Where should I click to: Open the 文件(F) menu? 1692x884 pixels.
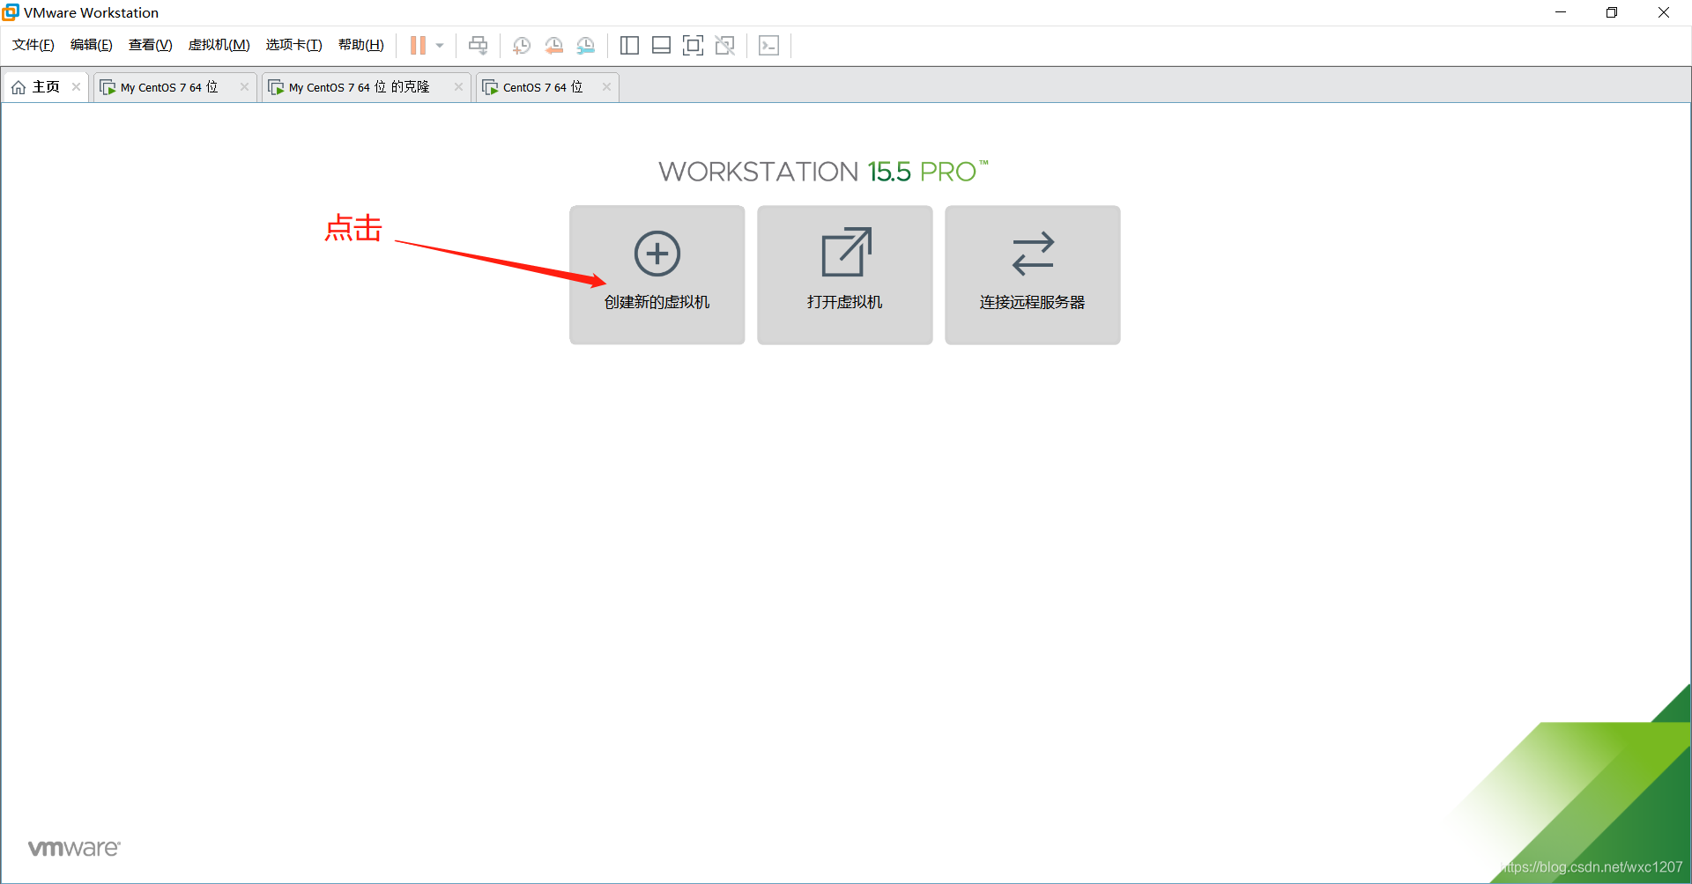(33, 45)
